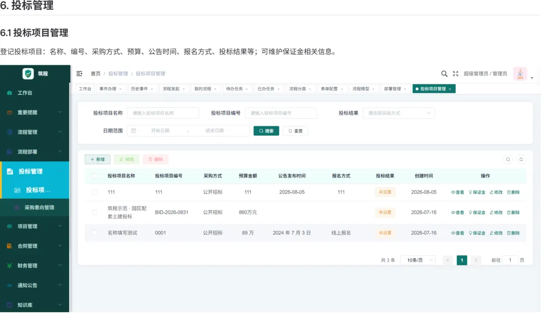Screen dimensions: 555x320
Task: Open 工作台 in the sidebar
Action: tap(35, 92)
